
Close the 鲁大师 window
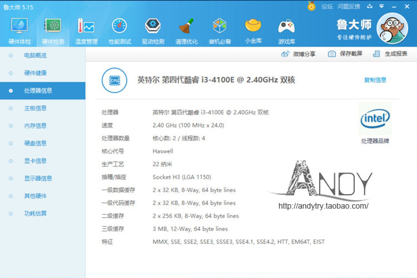(x=407, y=6)
